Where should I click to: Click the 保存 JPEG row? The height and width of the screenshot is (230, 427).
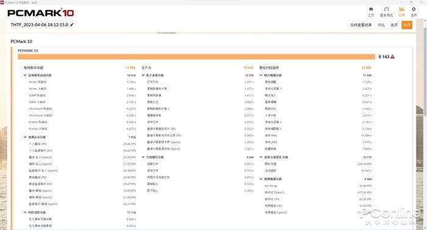[x=318, y=142]
